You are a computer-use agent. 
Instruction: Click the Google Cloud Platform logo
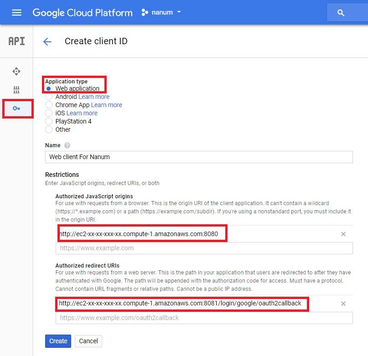[83, 13]
